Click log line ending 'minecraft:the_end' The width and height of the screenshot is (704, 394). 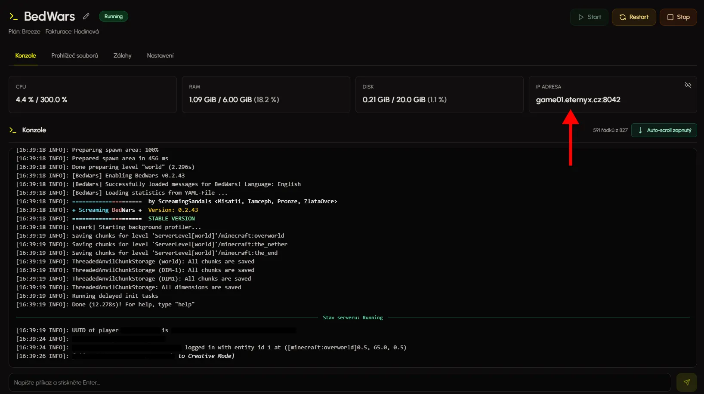click(x=147, y=253)
